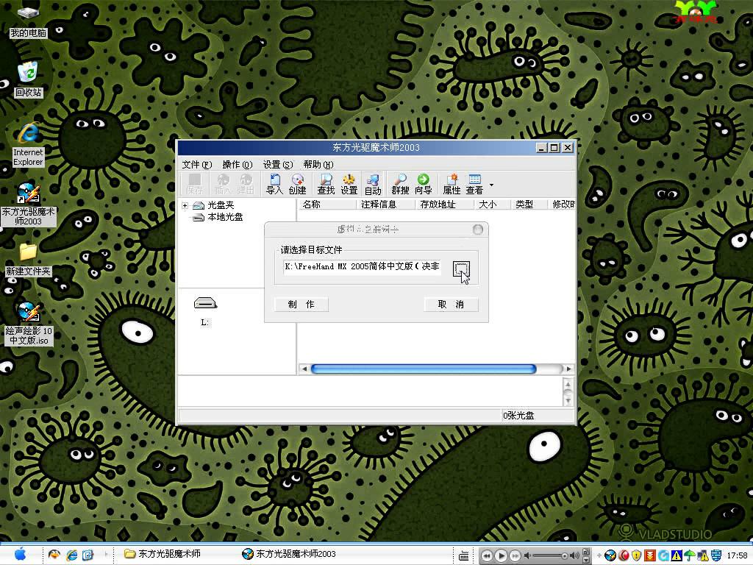Open 属性 (Properties) from the toolbar
Image resolution: width=753 pixels, height=565 pixels.
click(452, 185)
